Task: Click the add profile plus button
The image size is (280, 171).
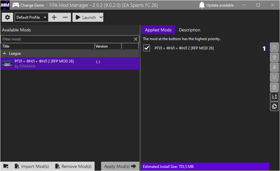Action: click(54, 17)
